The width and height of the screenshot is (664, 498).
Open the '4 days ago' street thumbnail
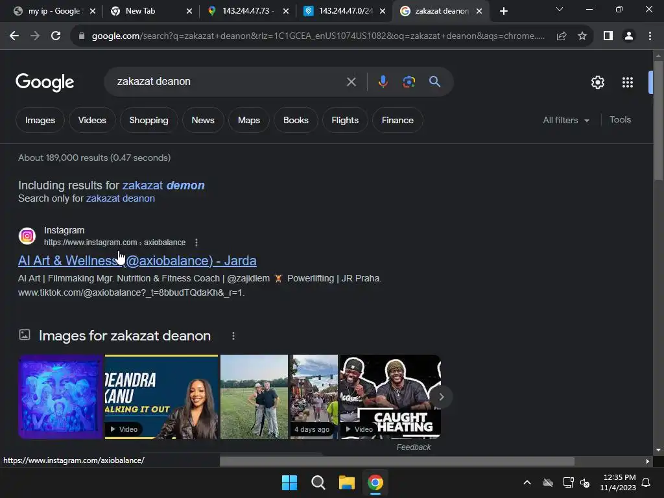pos(314,397)
